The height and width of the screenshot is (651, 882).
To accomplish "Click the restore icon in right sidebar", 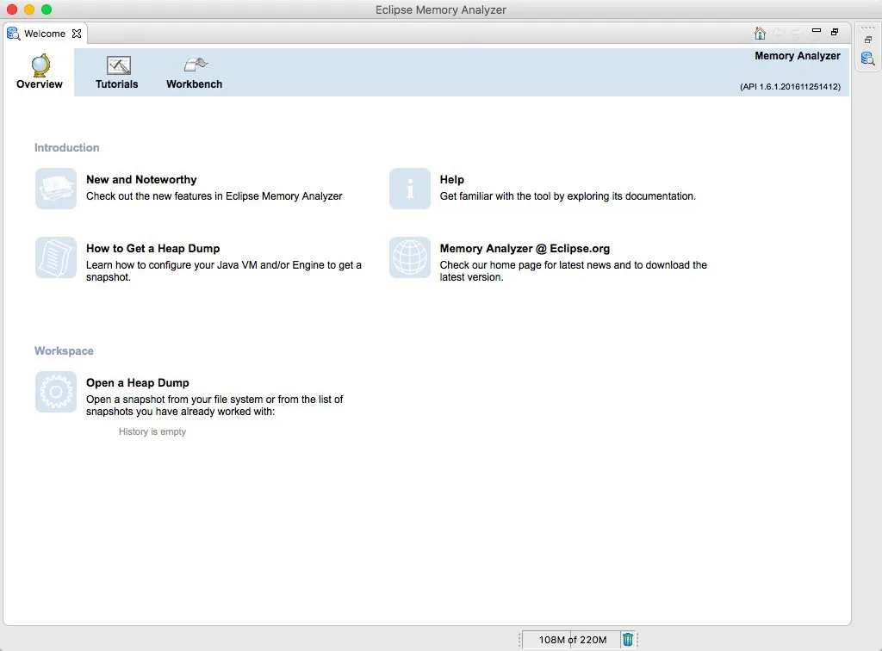I will coord(868,40).
